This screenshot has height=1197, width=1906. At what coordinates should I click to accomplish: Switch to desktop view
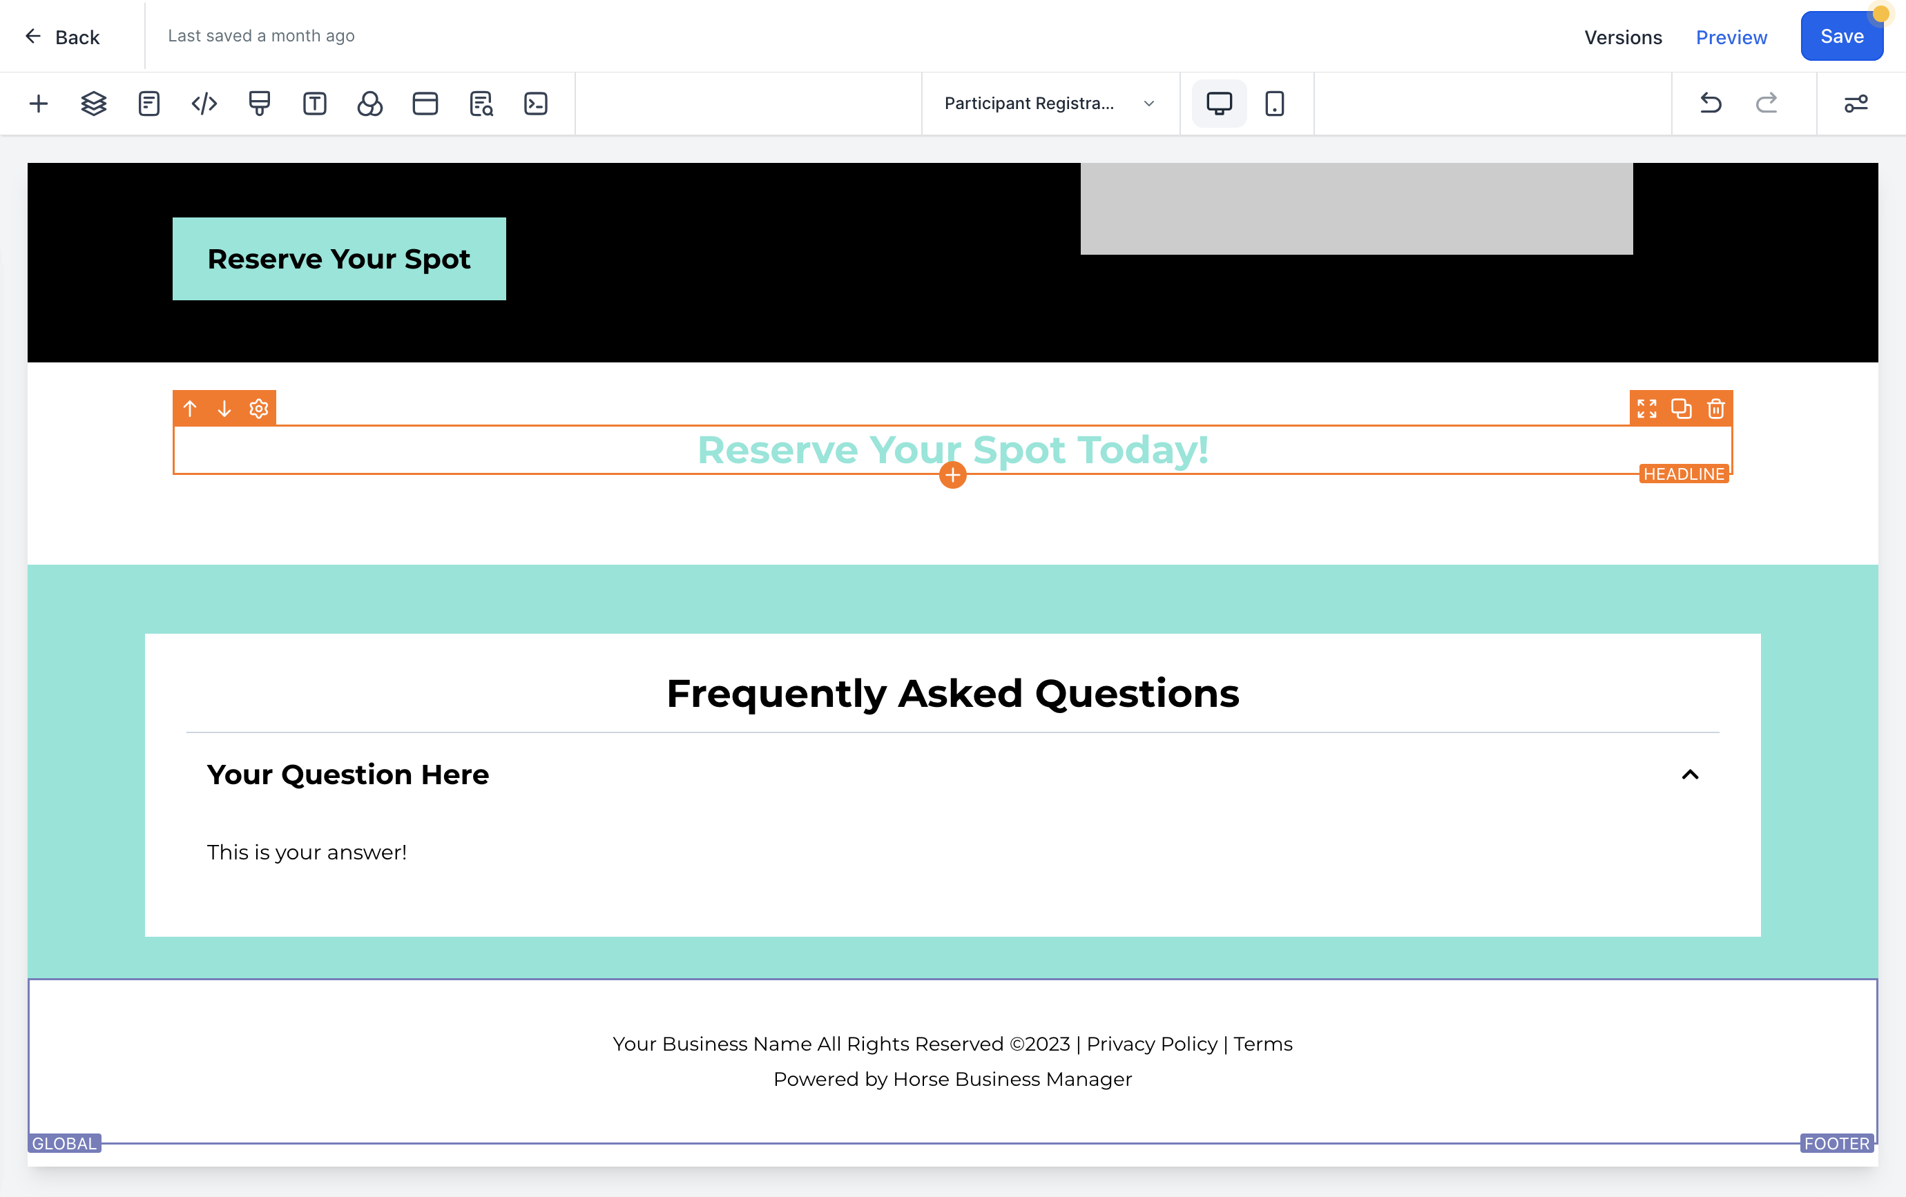click(x=1219, y=104)
